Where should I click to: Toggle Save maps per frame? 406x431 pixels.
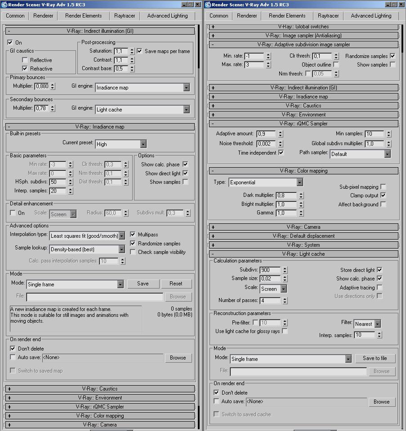click(139, 51)
